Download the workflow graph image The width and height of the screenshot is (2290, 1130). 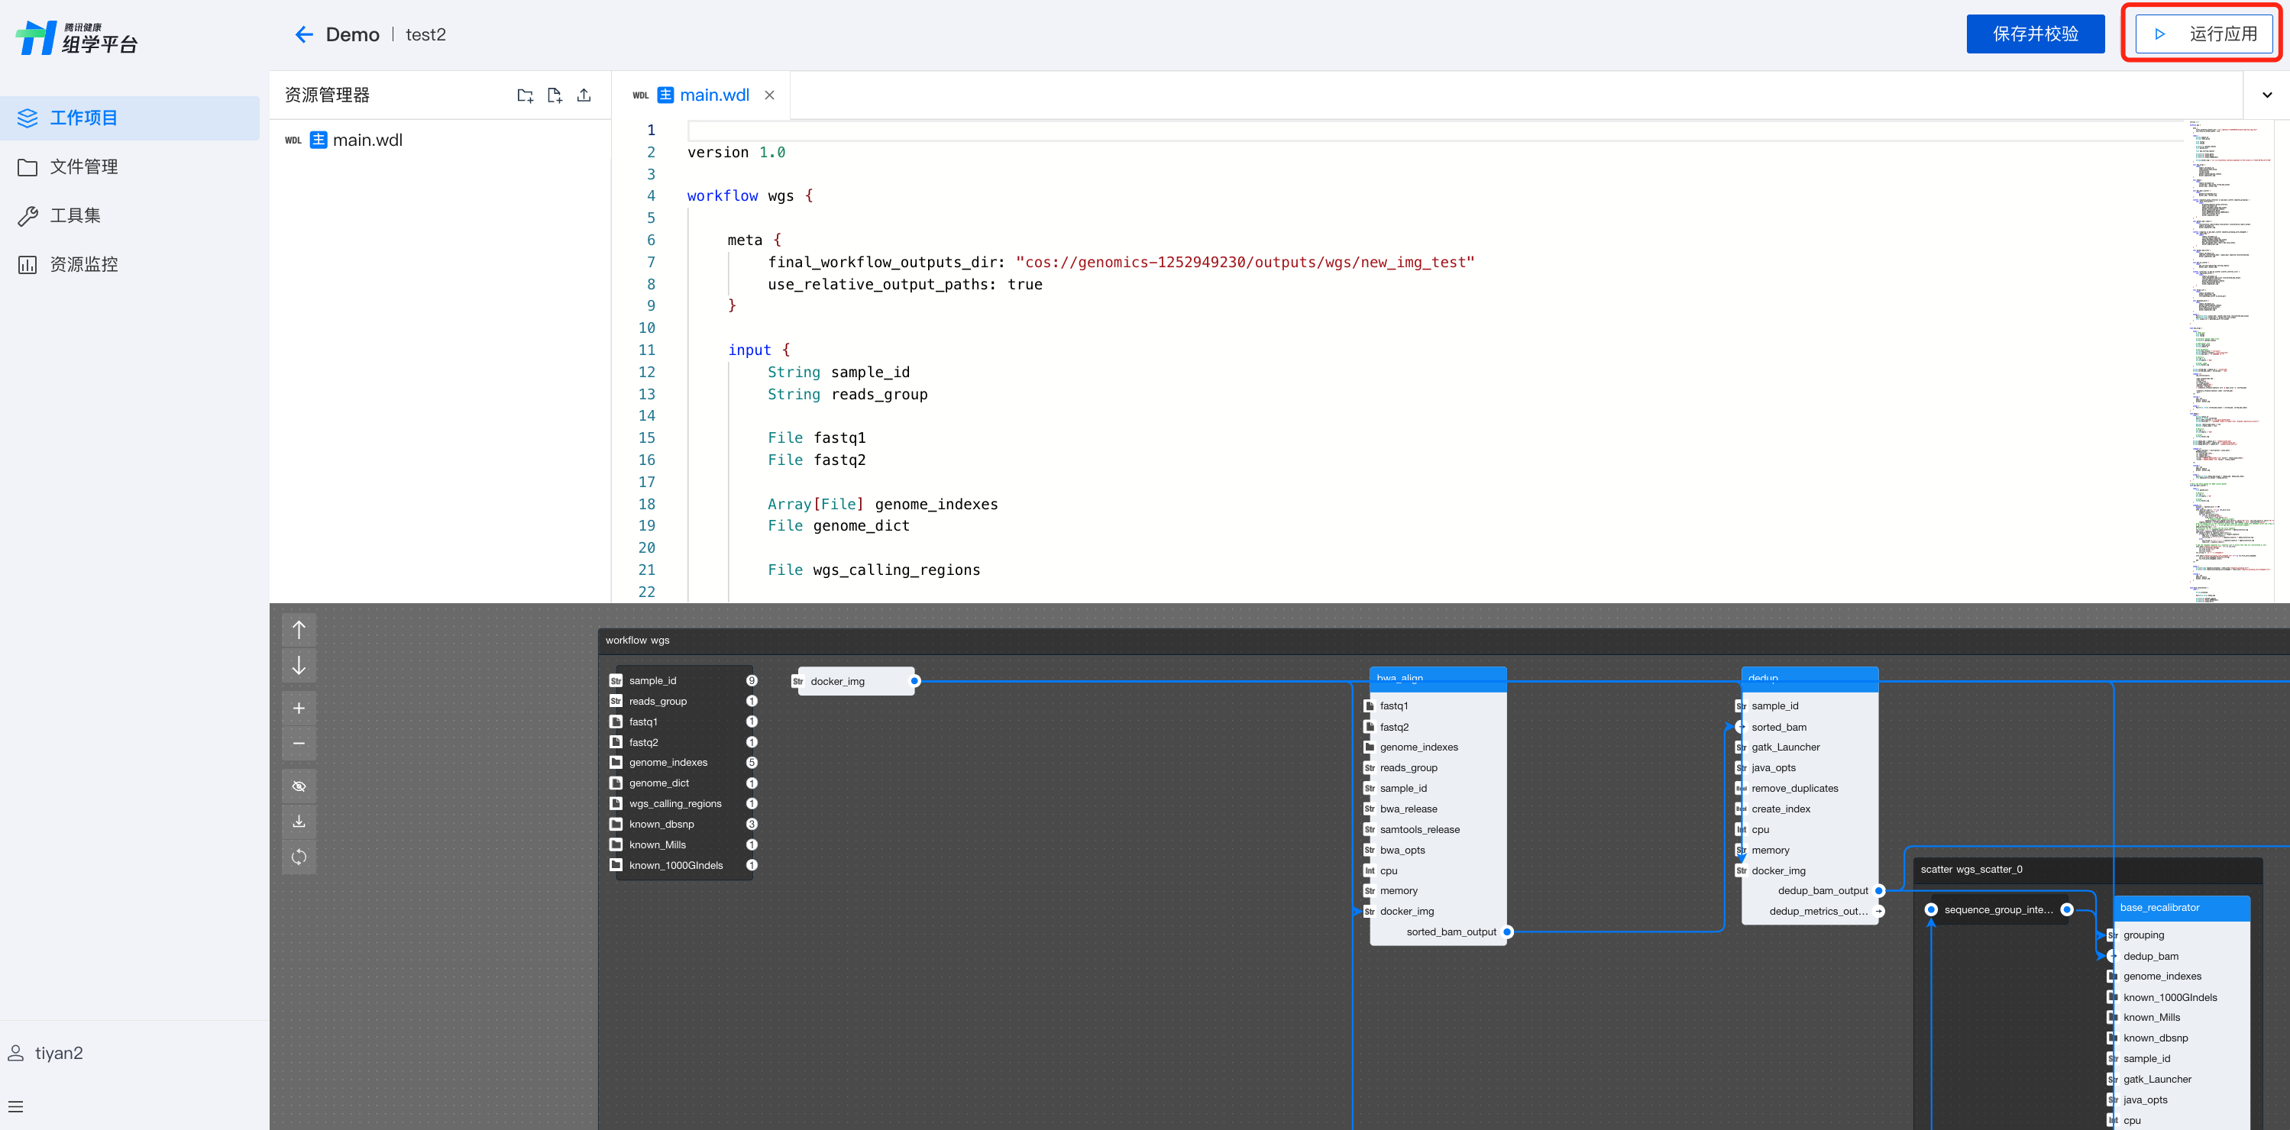[x=299, y=822]
